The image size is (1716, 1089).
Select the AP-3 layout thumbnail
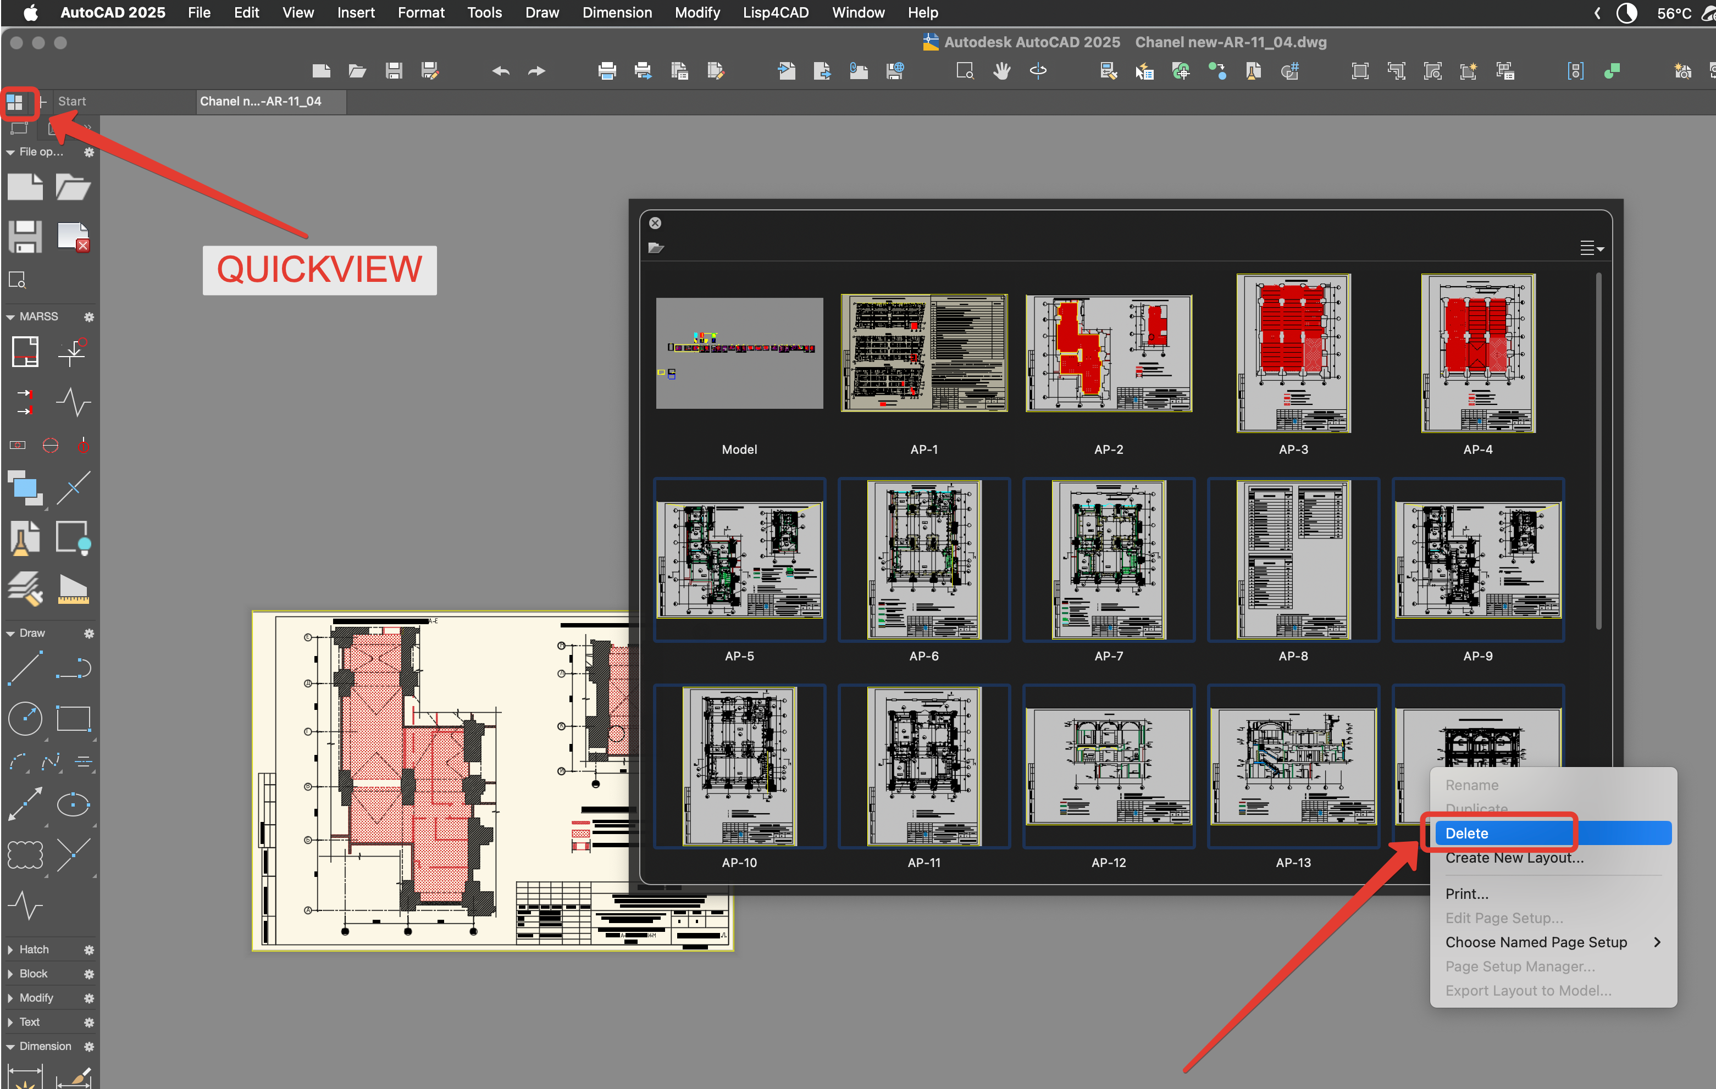click(x=1293, y=353)
